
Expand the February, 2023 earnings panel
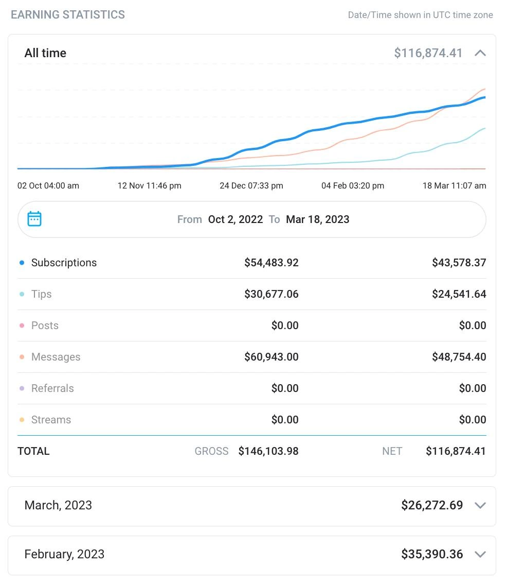click(480, 555)
